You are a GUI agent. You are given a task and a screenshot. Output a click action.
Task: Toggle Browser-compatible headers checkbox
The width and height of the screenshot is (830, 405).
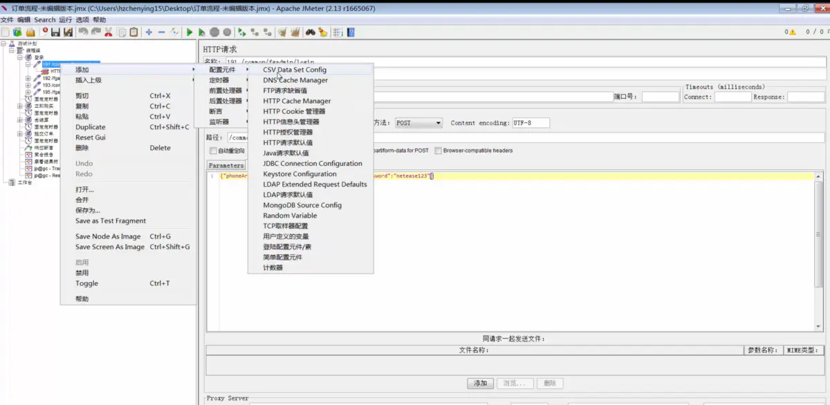pos(438,151)
